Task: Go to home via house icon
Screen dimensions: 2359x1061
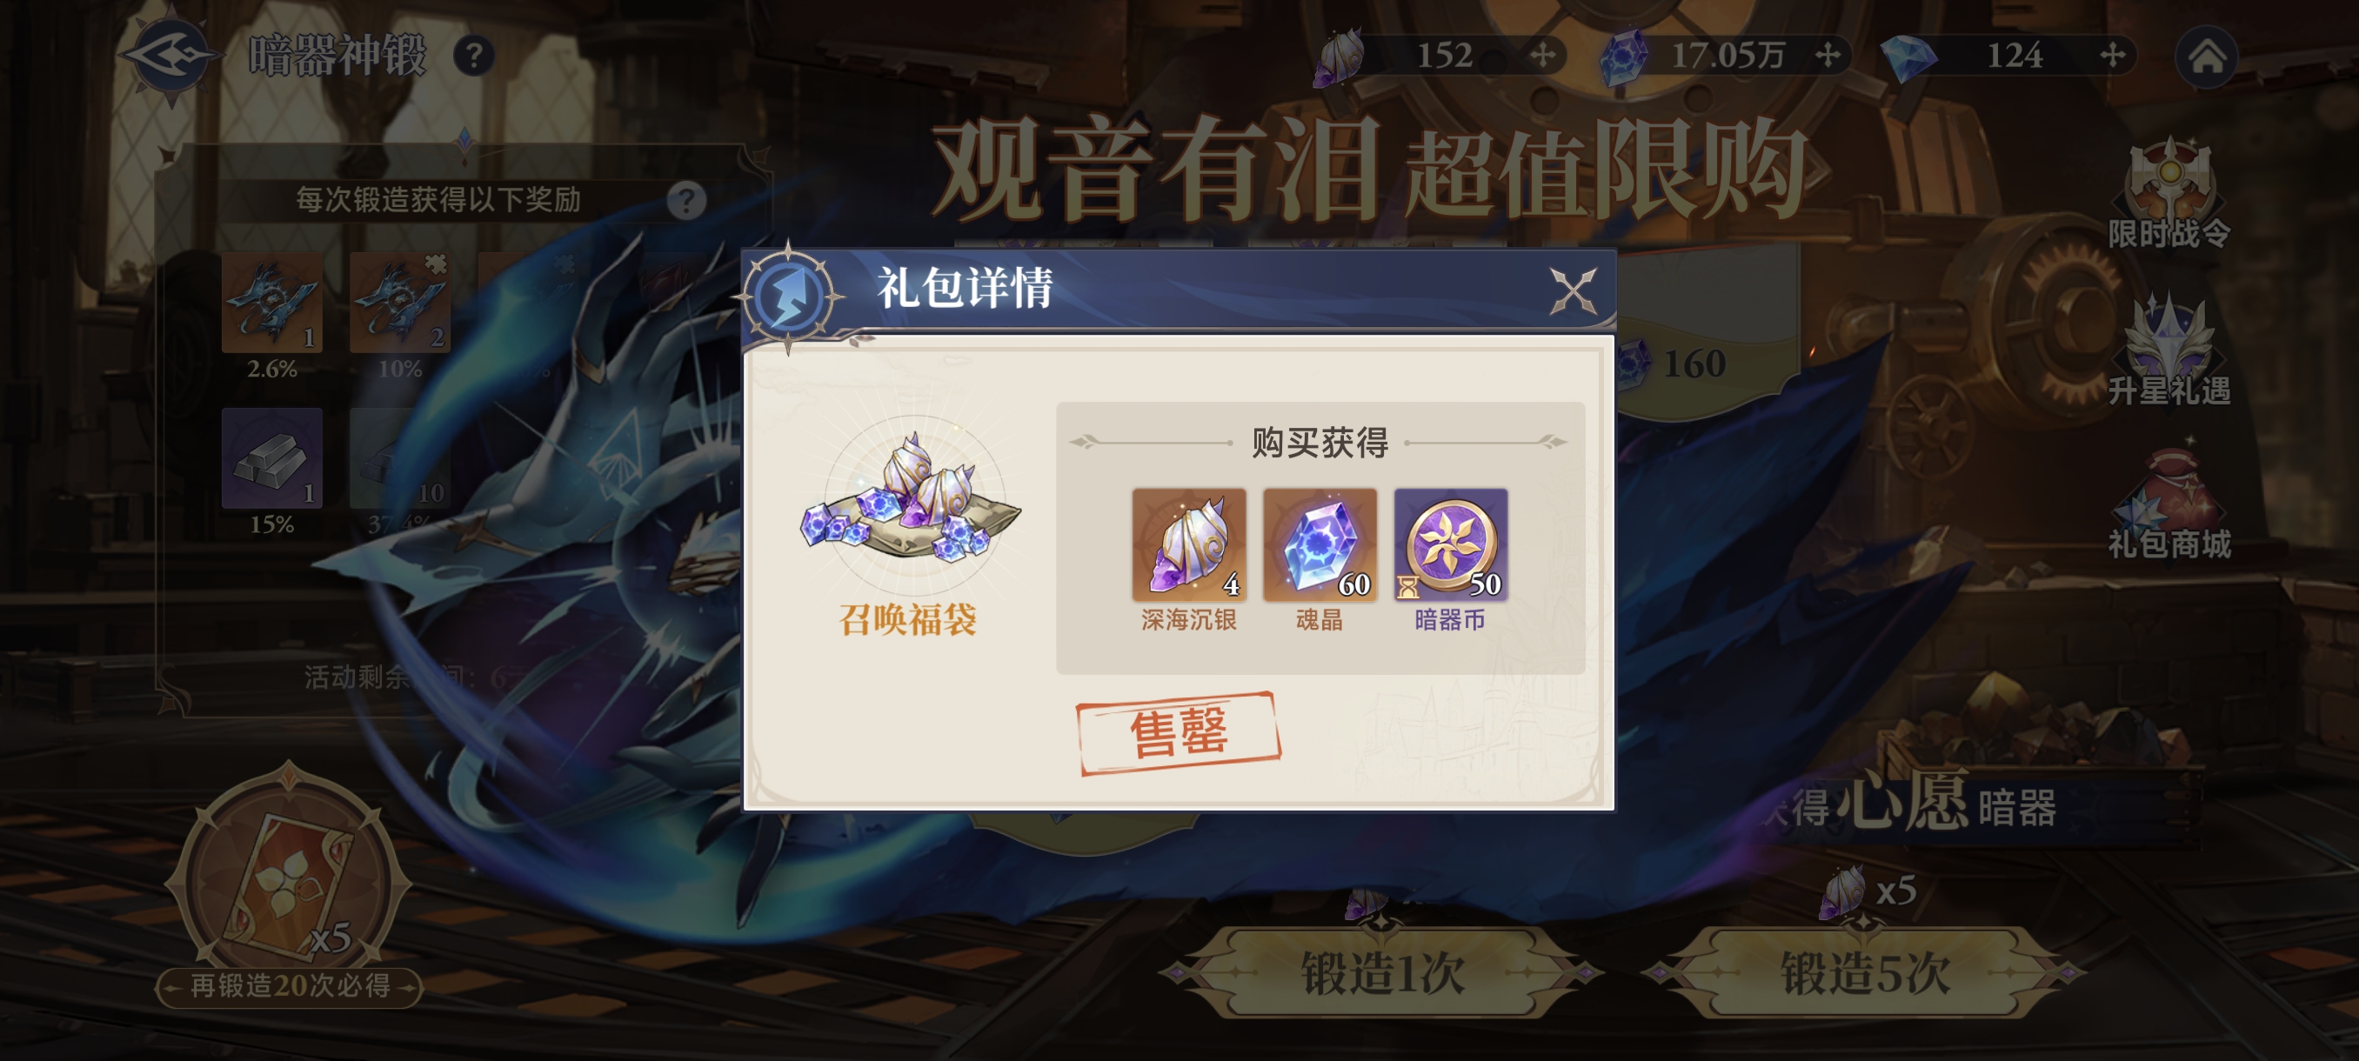Action: click(x=2207, y=57)
